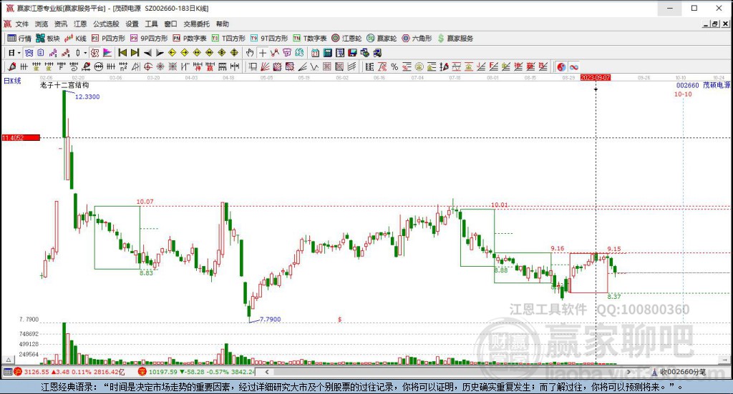This screenshot has width=733, height=394.
Task: Open the 文件 menu
Action: tap(22, 24)
